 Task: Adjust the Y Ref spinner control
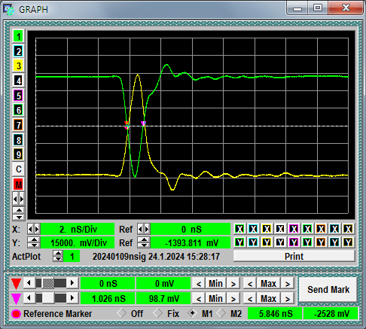pyautogui.click(x=144, y=242)
